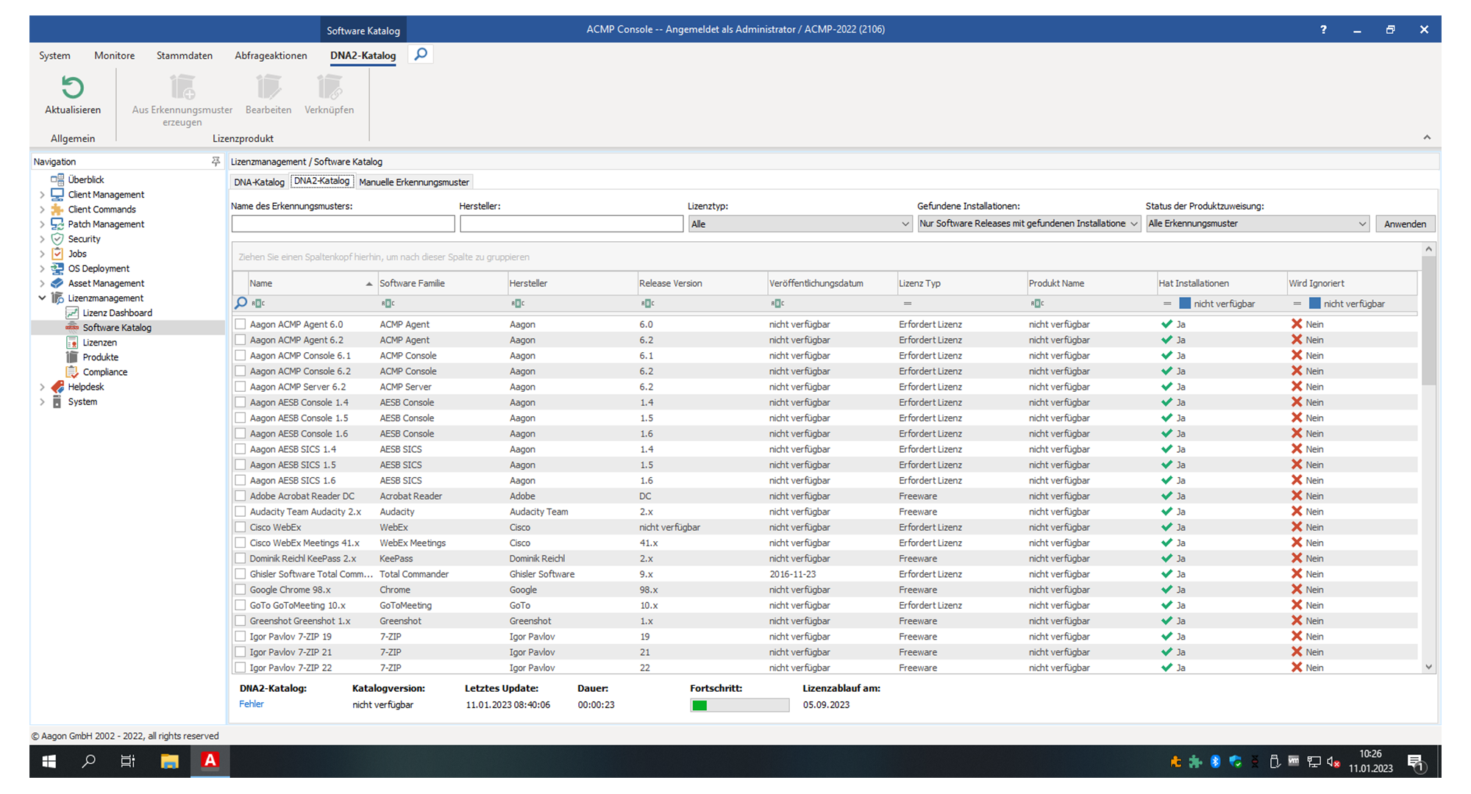Open File Explorer from taskbar
This screenshot has width=1471, height=794.
169,762
